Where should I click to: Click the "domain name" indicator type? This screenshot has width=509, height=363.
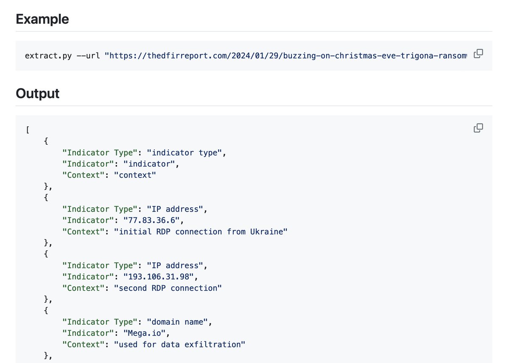177,322
